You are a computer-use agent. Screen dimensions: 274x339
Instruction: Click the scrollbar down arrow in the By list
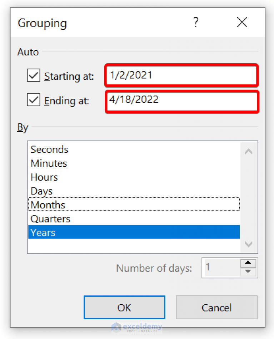(x=248, y=245)
